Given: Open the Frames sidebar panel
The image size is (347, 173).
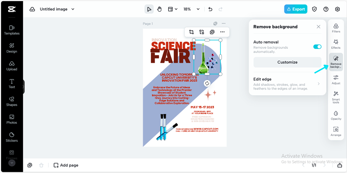Looking at the screenshot, I should pyautogui.click(x=12, y=155).
